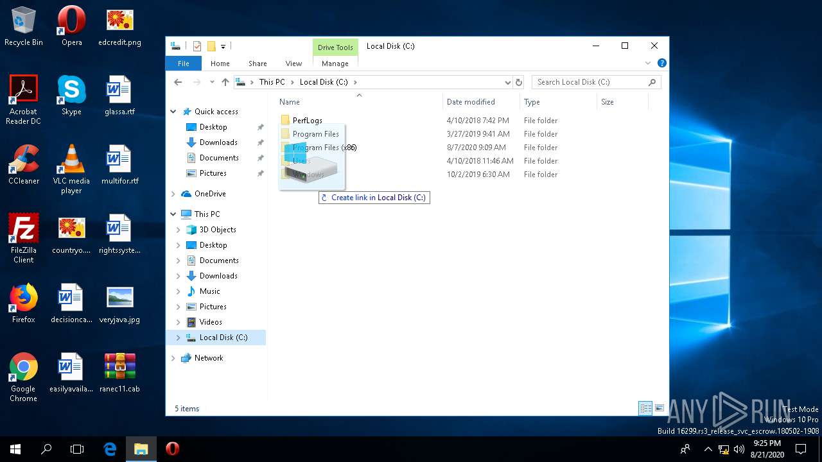This screenshot has height=462, width=822.
Task: Open the CCleaner desktop shortcut
Action: tap(24, 165)
